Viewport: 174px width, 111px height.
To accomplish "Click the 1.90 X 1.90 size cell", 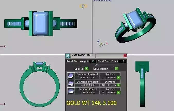I will click(x=87, y=92).
